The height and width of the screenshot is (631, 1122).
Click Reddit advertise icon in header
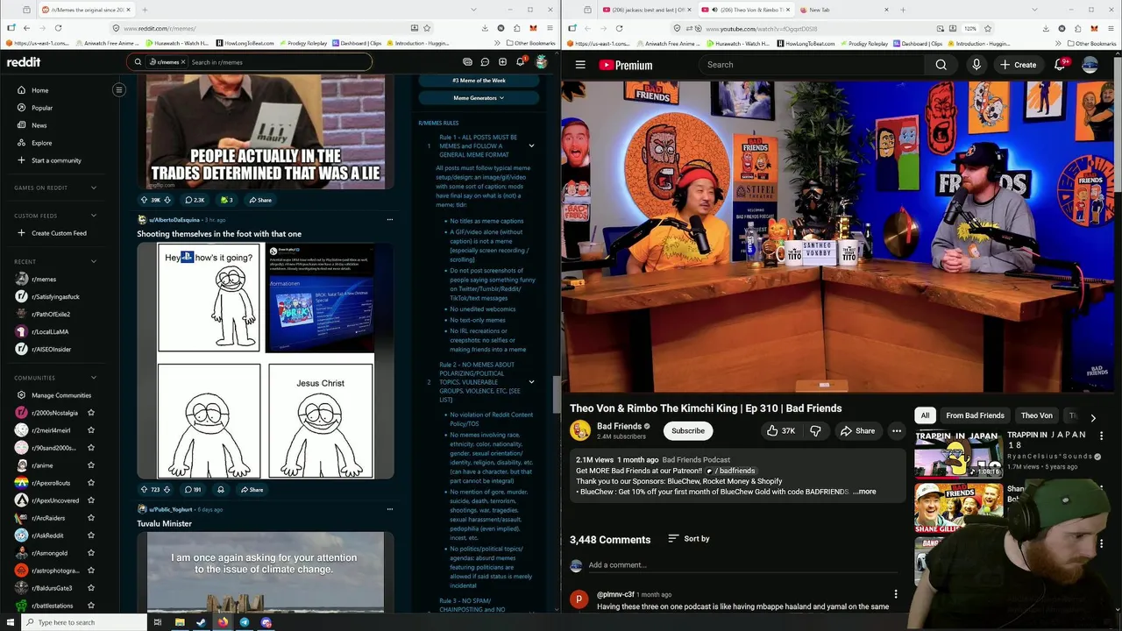coord(467,62)
